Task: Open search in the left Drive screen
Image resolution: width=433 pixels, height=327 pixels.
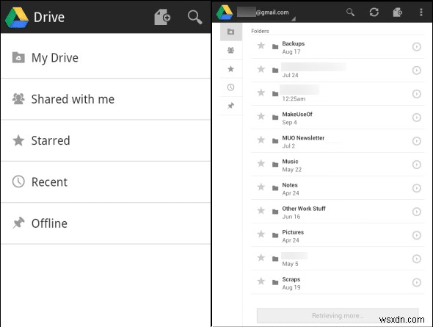Action: coord(195,17)
